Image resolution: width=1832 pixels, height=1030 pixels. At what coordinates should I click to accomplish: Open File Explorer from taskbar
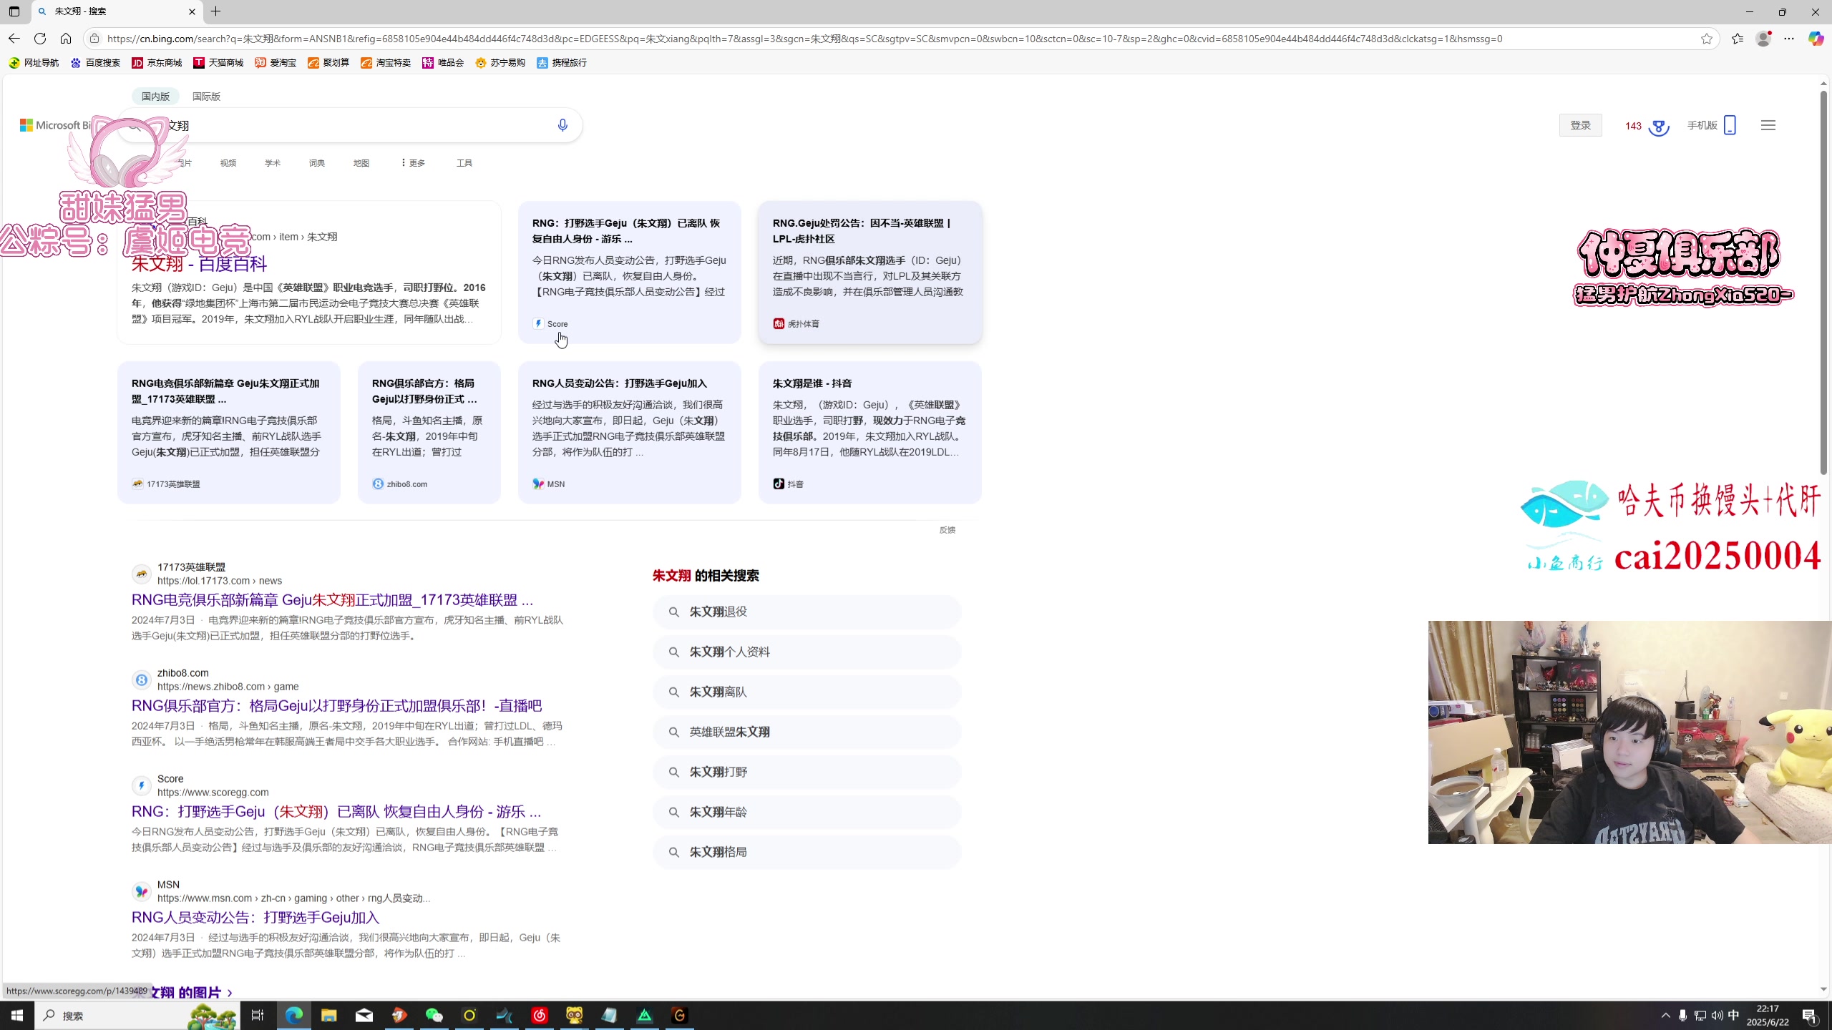pos(328,1015)
